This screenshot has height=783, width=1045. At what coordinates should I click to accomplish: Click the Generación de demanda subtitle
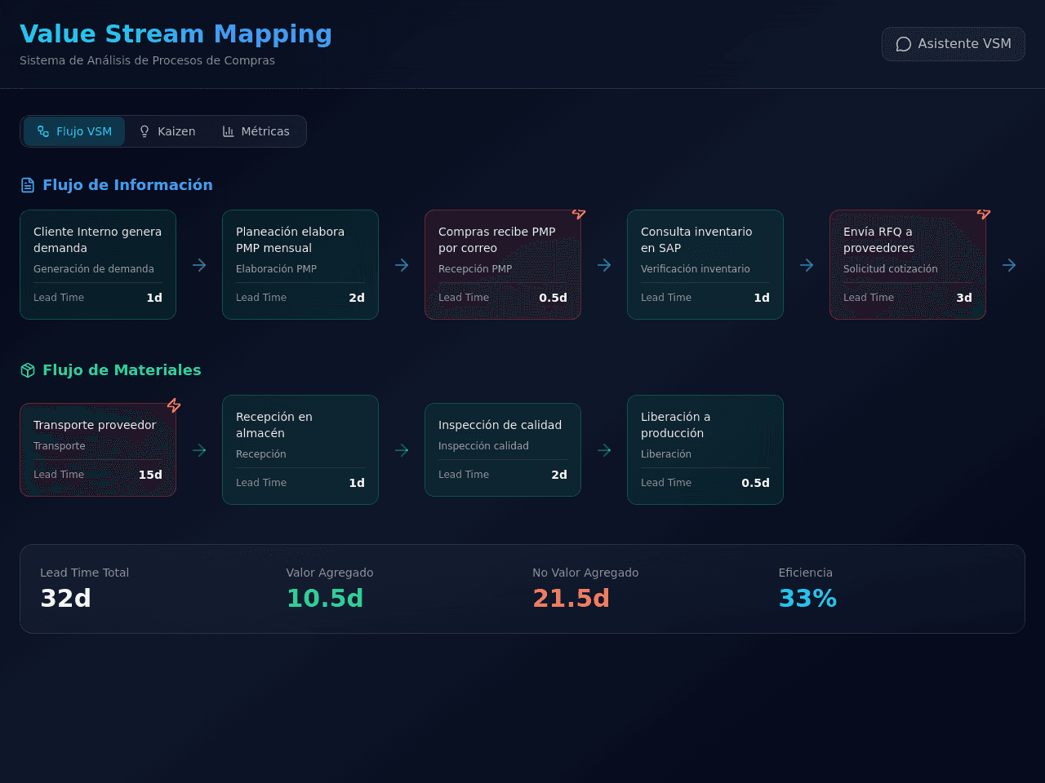(94, 269)
